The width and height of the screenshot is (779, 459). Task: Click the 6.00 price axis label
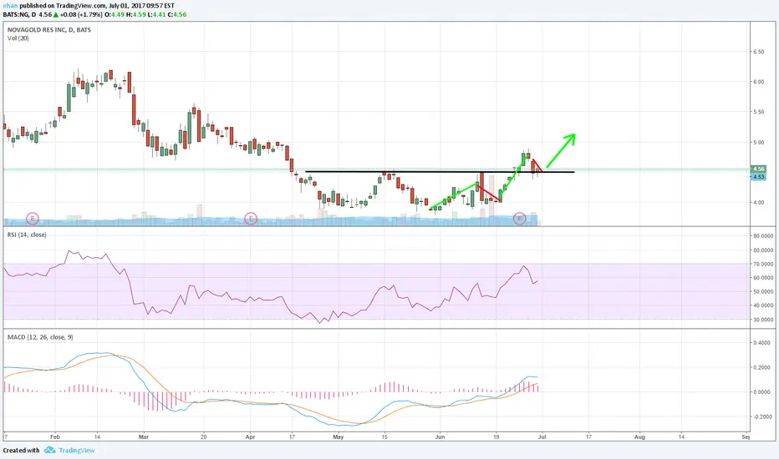(759, 82)
